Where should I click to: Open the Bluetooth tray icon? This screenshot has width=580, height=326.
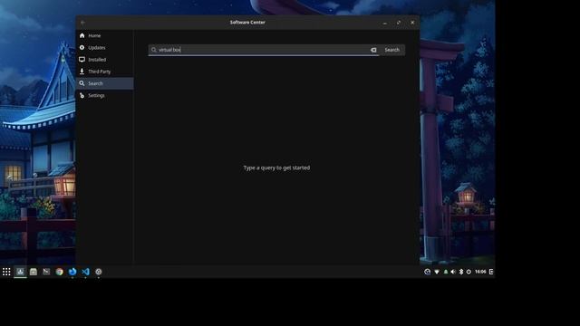pos(461,272)
